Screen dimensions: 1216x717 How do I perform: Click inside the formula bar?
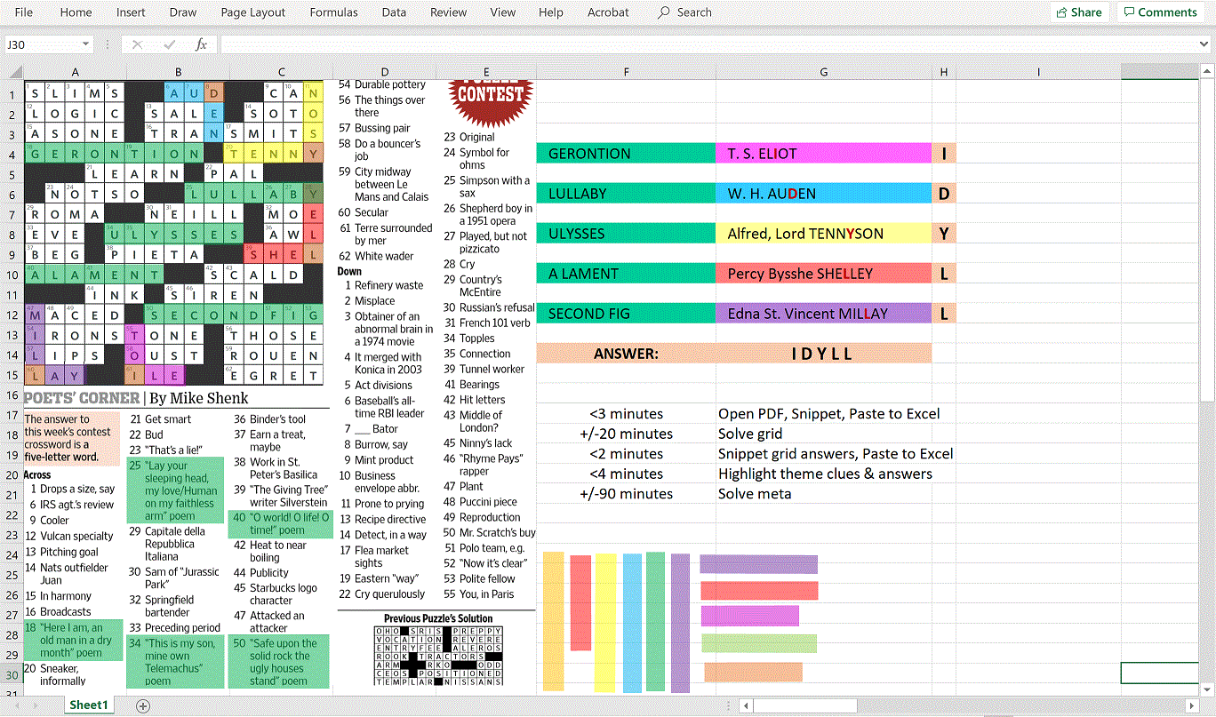coord(708,44)
